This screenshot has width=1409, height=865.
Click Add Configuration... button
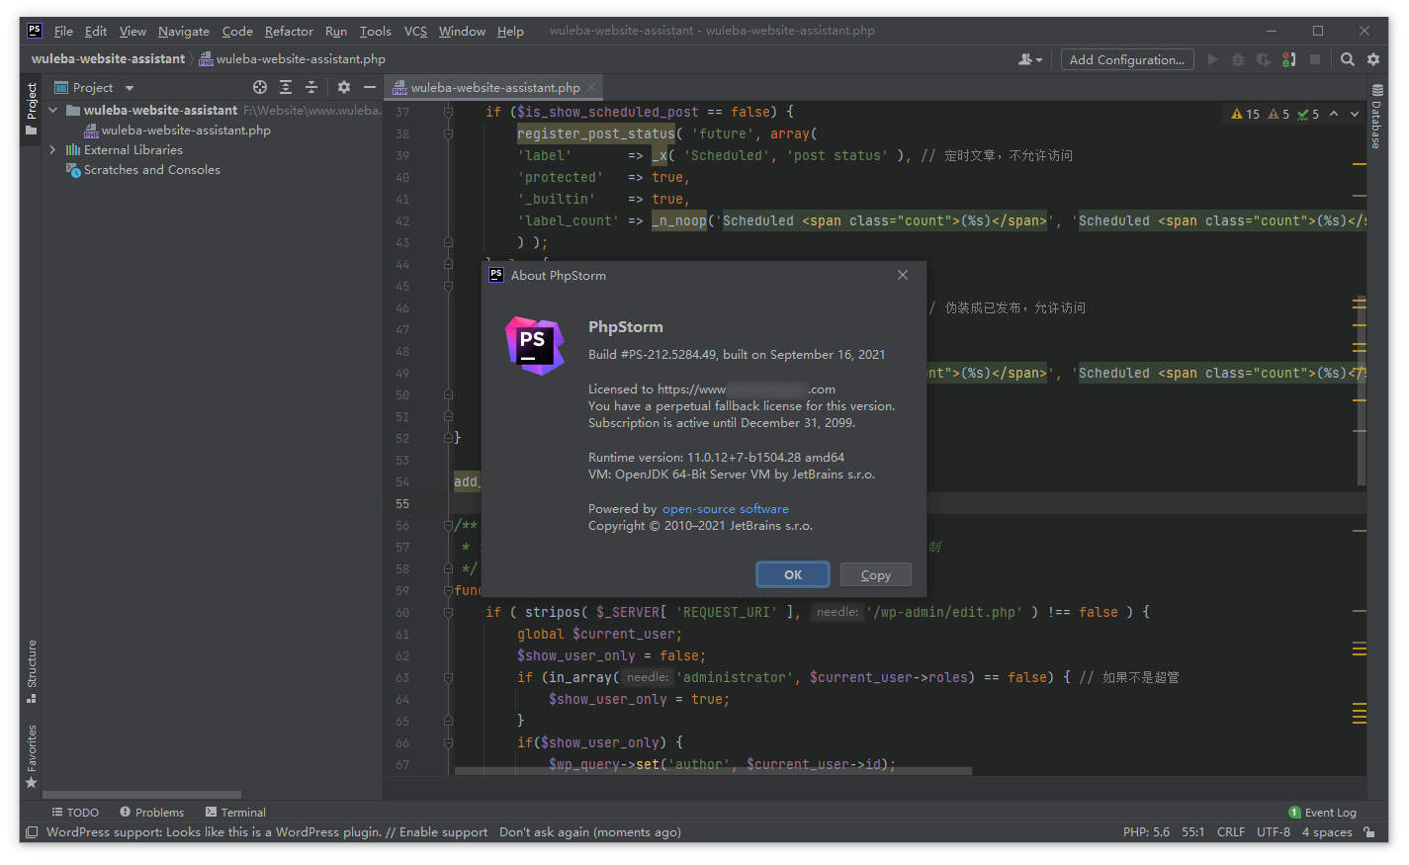tap(1127, 59)
